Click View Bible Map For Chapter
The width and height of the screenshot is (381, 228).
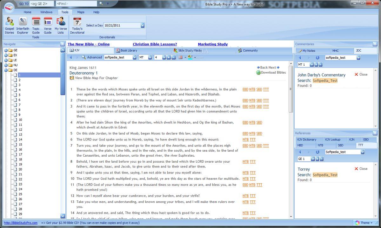pyautogui.click(x=94, y=78)
